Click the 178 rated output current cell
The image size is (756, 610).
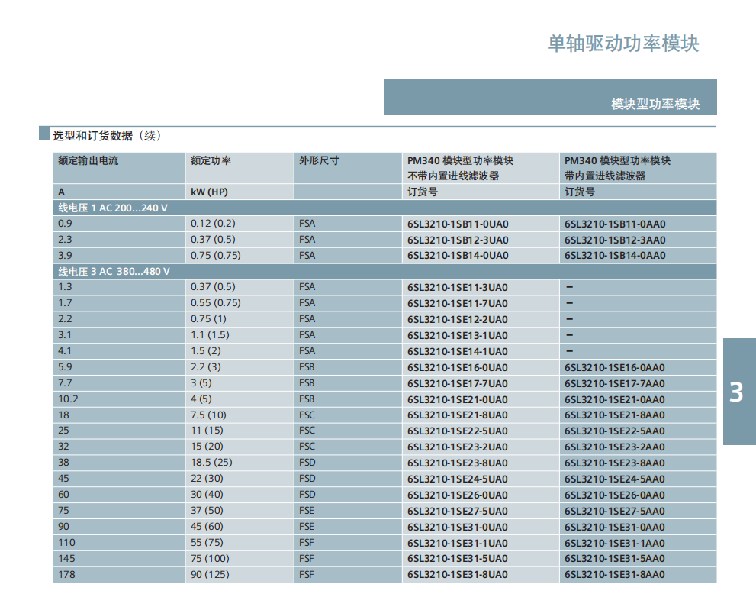coord(68,575)
